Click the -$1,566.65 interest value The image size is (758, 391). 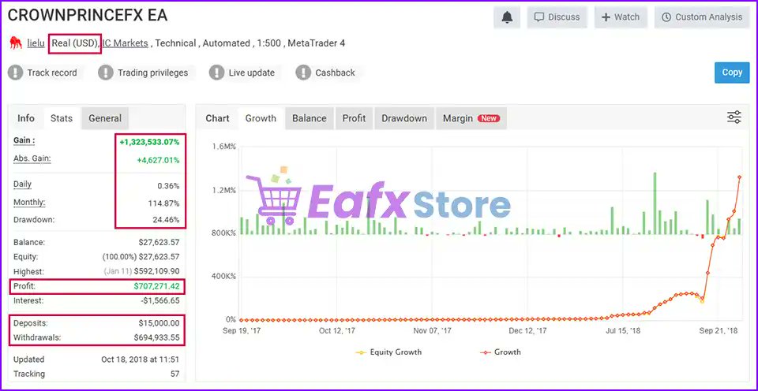pos(159,300)
